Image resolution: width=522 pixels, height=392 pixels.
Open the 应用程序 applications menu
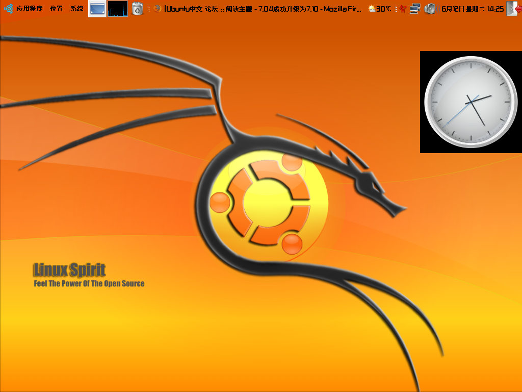tap(29, 9)
